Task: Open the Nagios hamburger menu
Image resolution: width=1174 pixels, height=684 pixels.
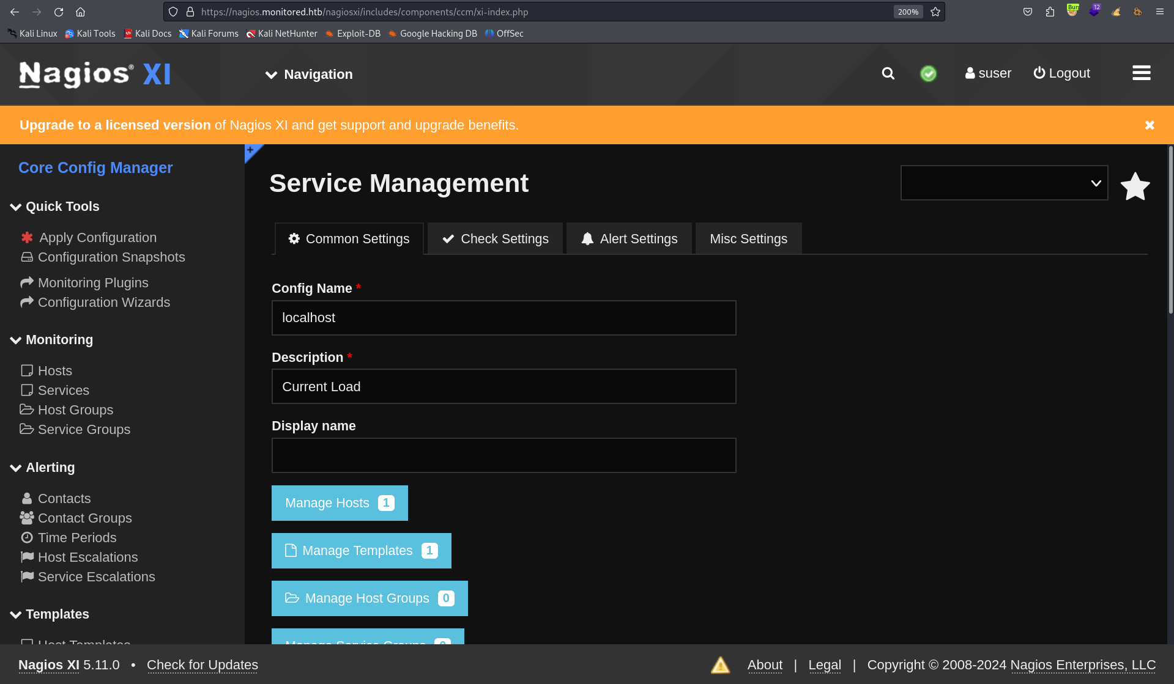Action: click(x=1142, y=73)
